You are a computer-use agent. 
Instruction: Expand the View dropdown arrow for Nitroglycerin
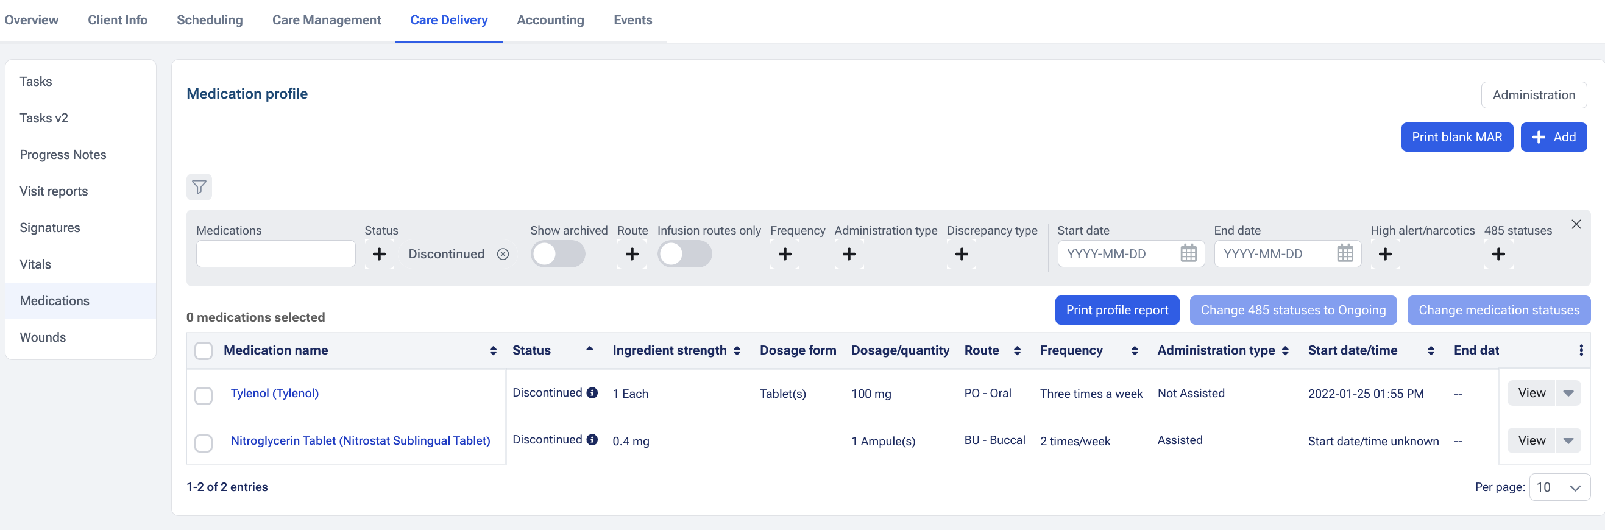1568,440
